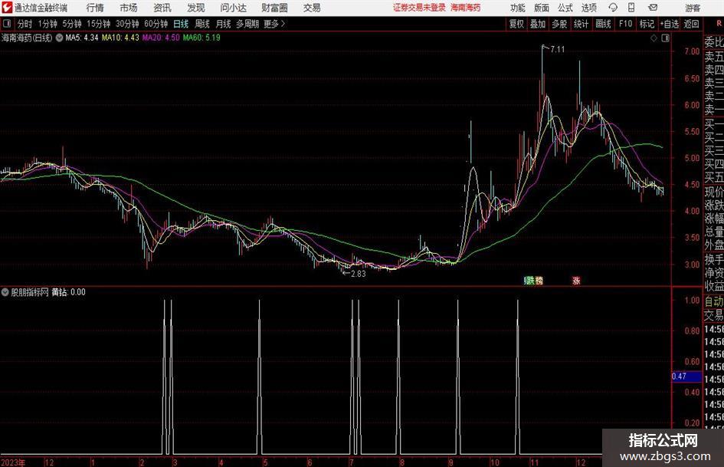The height and width of the screenshot is (467, 724).
Task: Switch to the 周线 weekly tab
Action: tap(202, 24)
